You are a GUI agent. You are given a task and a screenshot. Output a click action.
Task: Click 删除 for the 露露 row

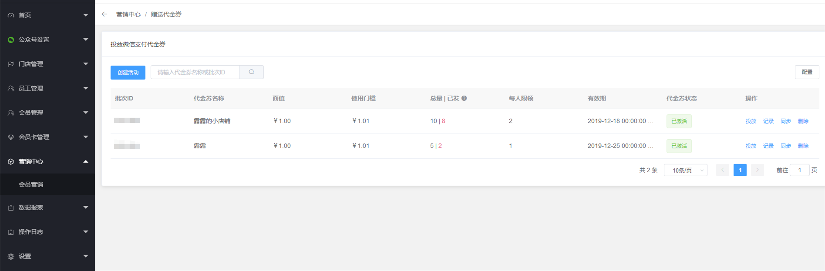pyautogui.click(x=803, y=146)
